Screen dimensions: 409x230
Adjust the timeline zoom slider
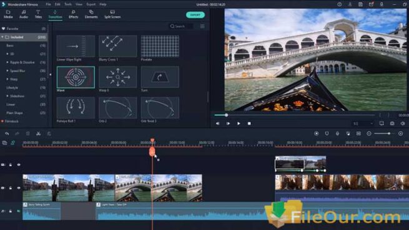389,133
